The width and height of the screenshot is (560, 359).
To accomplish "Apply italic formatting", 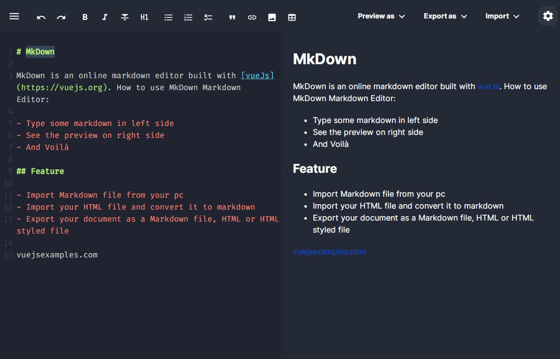I will tap(104, 17).
